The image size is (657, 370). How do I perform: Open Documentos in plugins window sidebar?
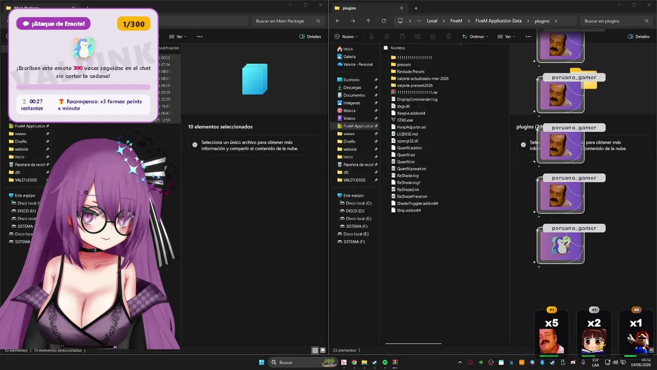(355, 95)
